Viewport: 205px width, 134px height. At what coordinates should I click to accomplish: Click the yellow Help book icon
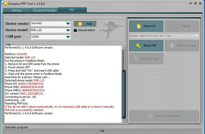[80, 24]
